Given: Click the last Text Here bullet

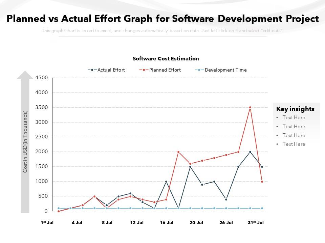Looking at the screenshot, I should coord(294,144).
